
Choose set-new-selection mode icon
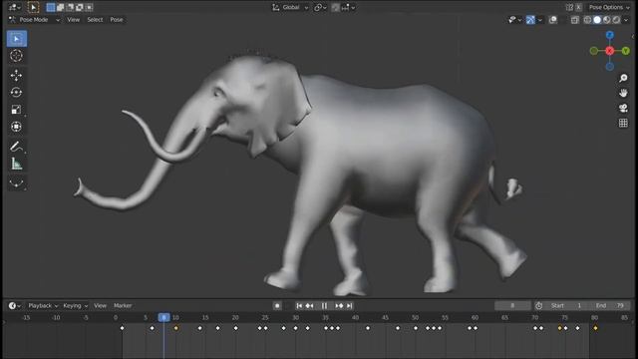(x=51, y=7)
